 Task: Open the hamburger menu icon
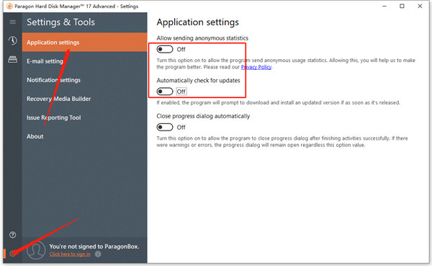click(x=12, y=22)
